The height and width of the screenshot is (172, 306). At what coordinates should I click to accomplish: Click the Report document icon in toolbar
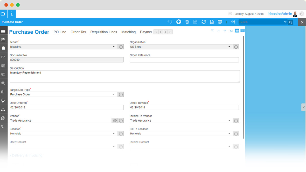pyautogui.click(x=212, y=22)
